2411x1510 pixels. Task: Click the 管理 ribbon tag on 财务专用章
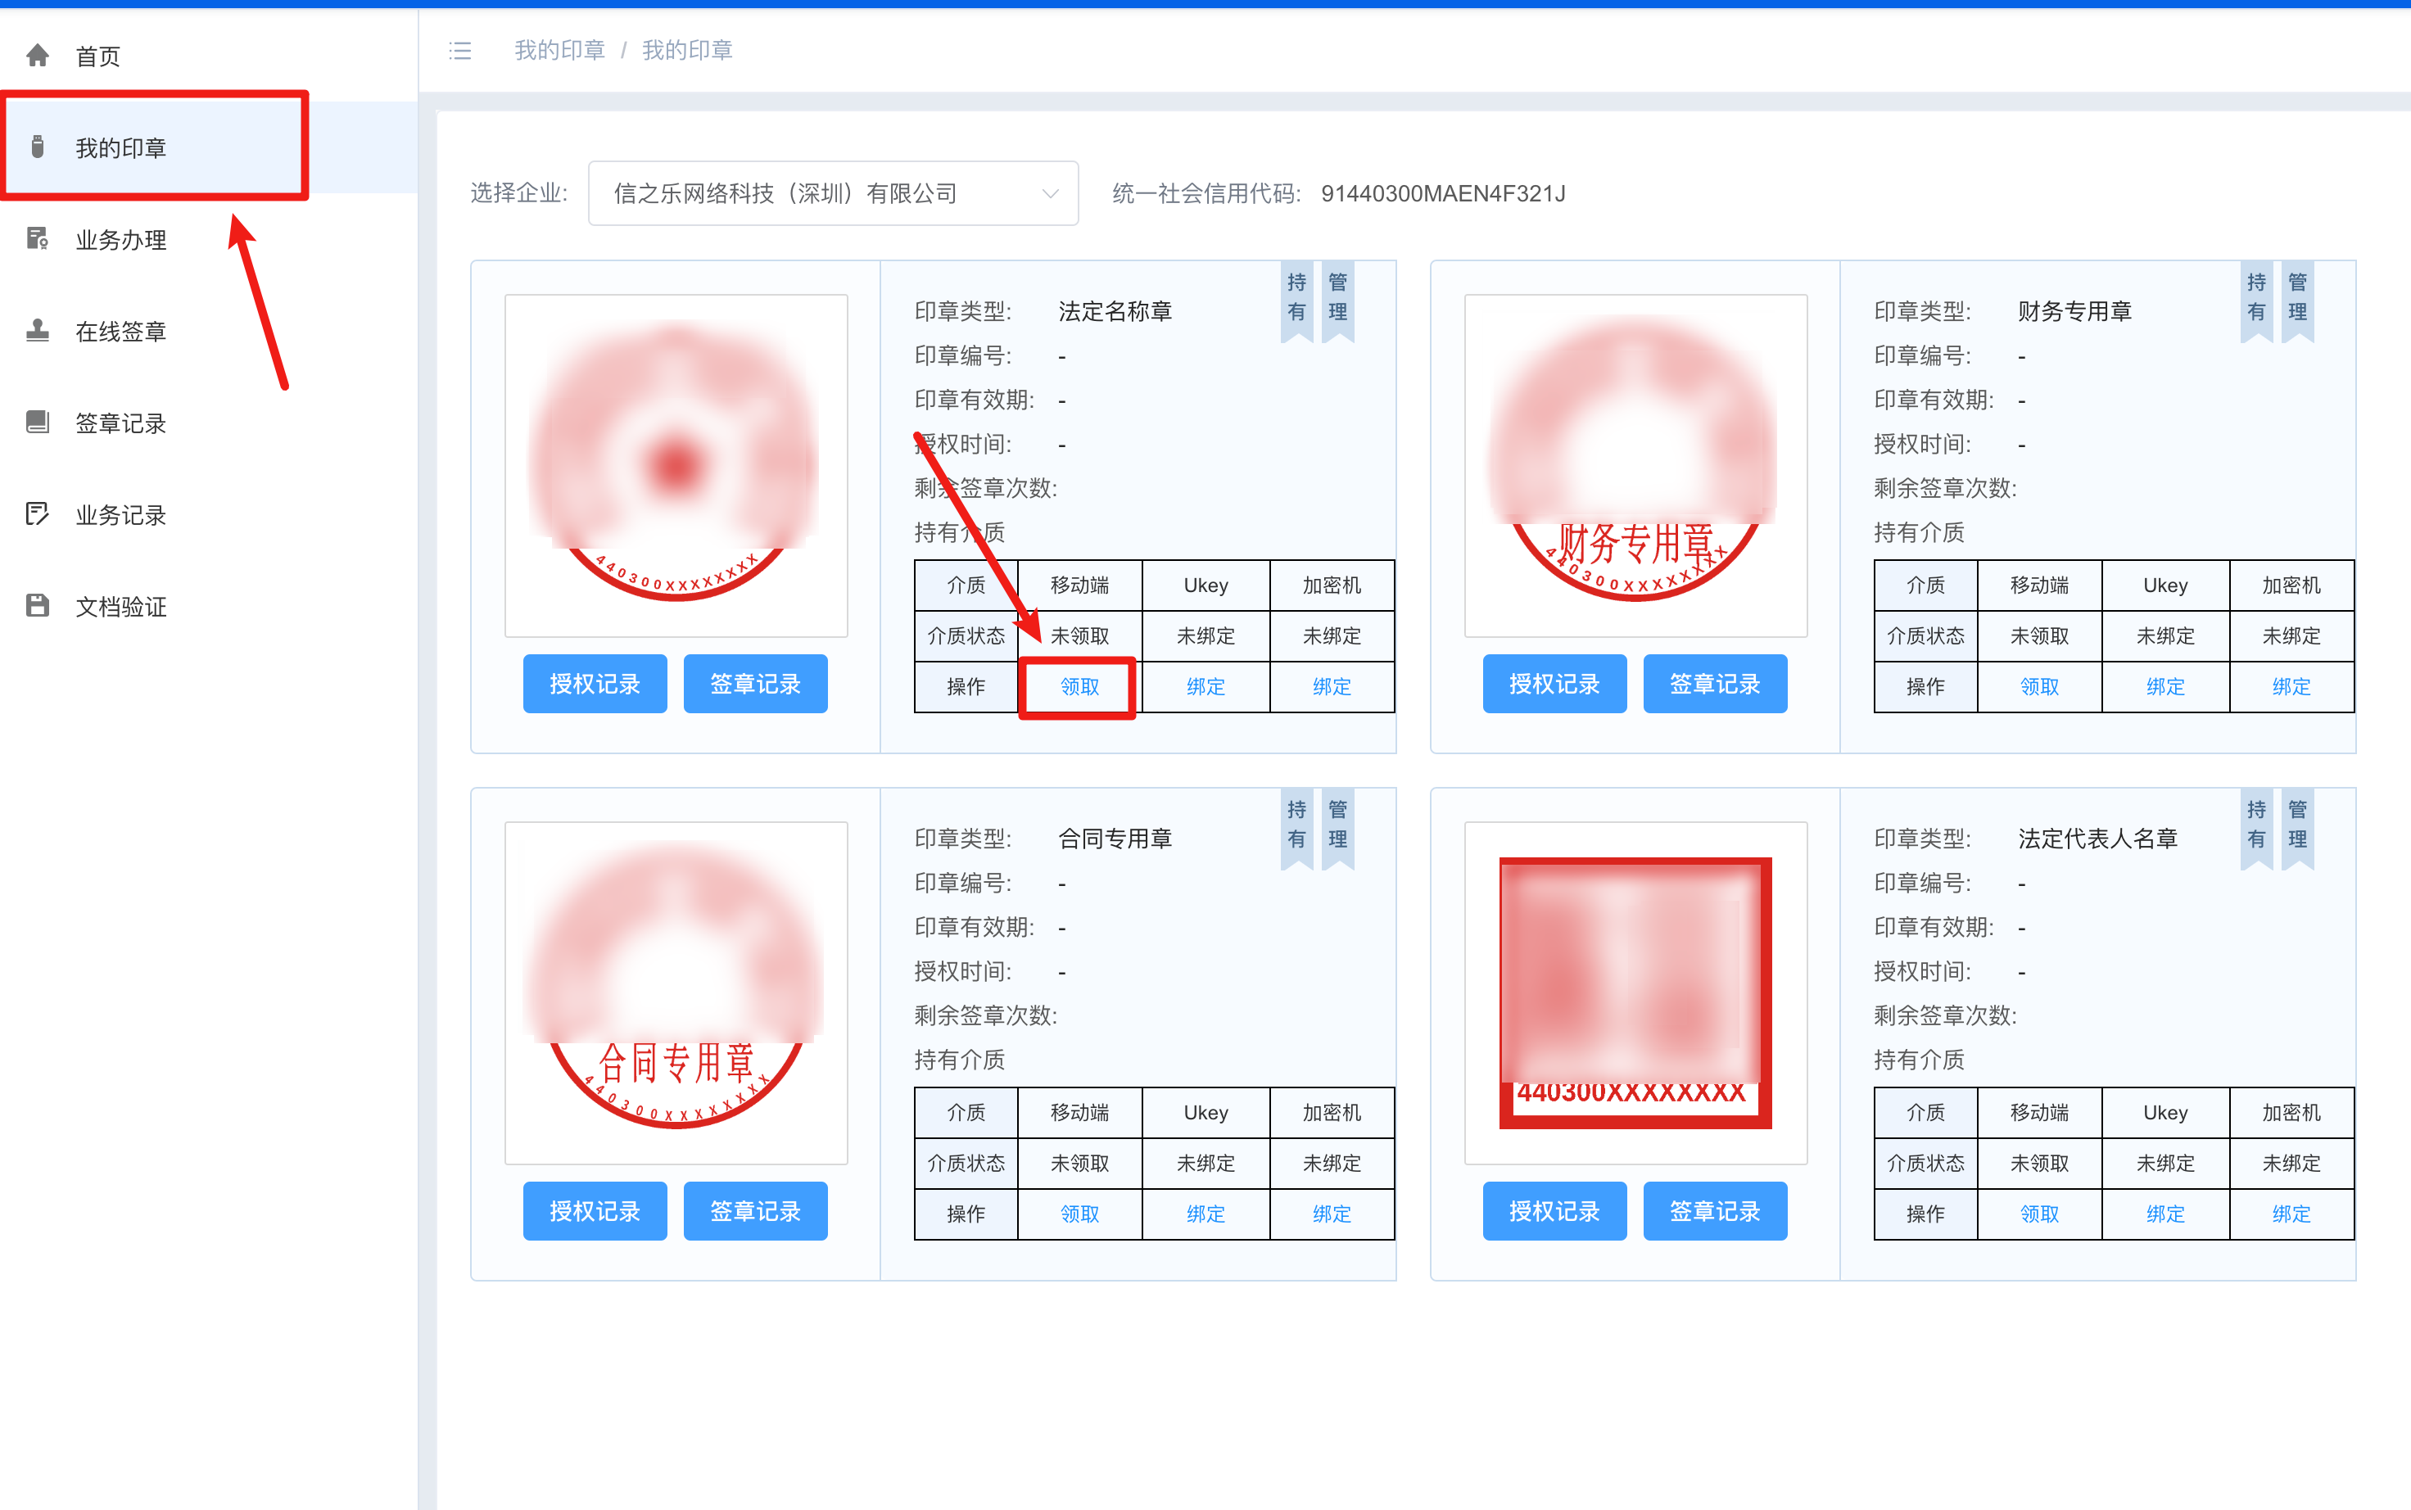coord(2297,300)
